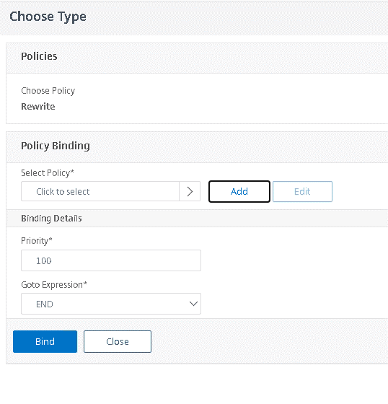This screenshot has width=388, height=404.
Task: Click the 'Click to select' policy field
Action: (100, 191)
